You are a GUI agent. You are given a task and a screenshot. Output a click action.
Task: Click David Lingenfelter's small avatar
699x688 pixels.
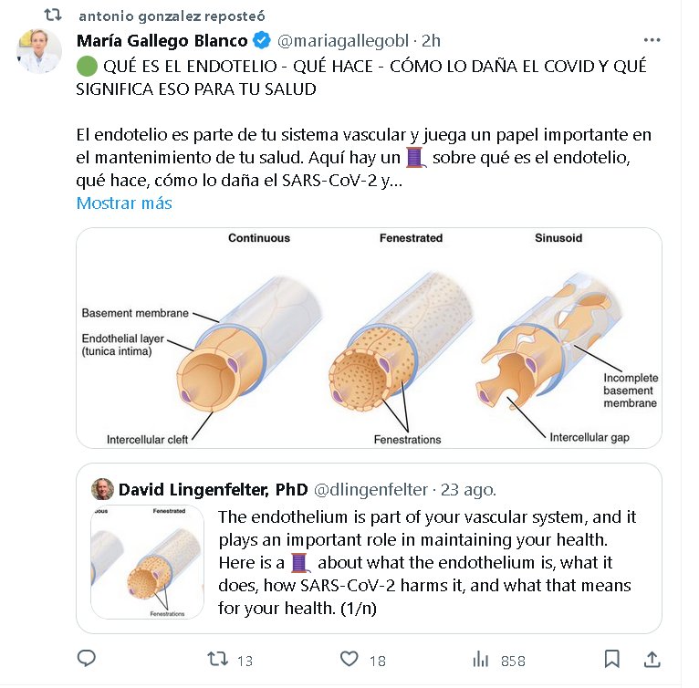pos(102,488)
